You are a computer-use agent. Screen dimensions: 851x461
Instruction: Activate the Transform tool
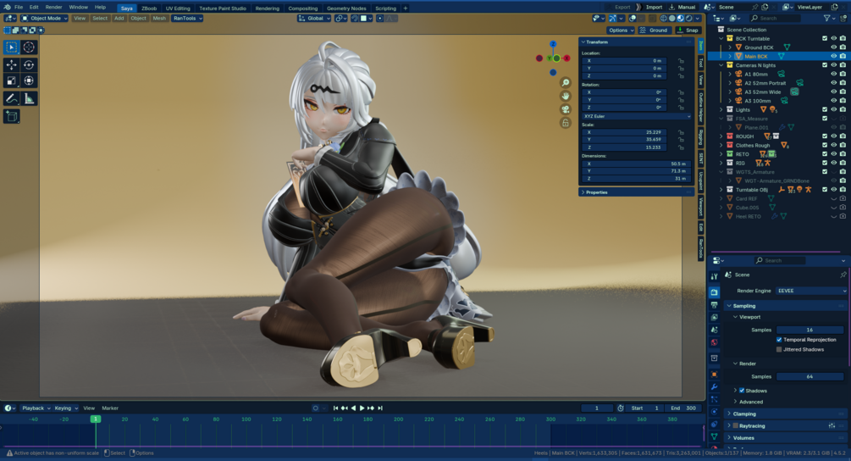[29, 81]
